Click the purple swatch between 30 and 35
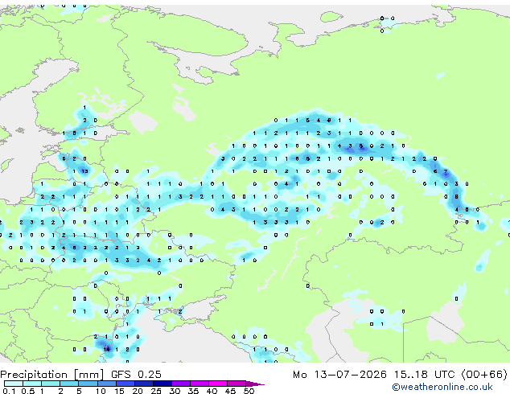Image resolution: width=510 pixels, height=394 pixels. tap(181, 384)
